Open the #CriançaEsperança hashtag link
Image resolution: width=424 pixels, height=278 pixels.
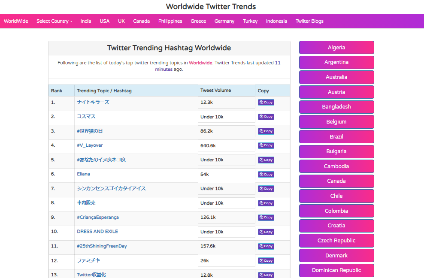[97, 217]
